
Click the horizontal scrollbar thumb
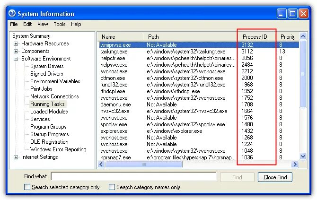144,165
